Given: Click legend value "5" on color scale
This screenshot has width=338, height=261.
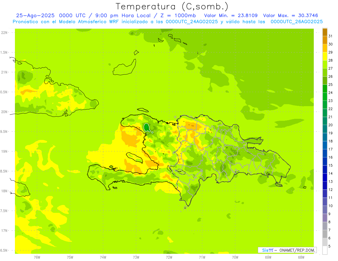Looking at the screenshot, I should 329,246.
